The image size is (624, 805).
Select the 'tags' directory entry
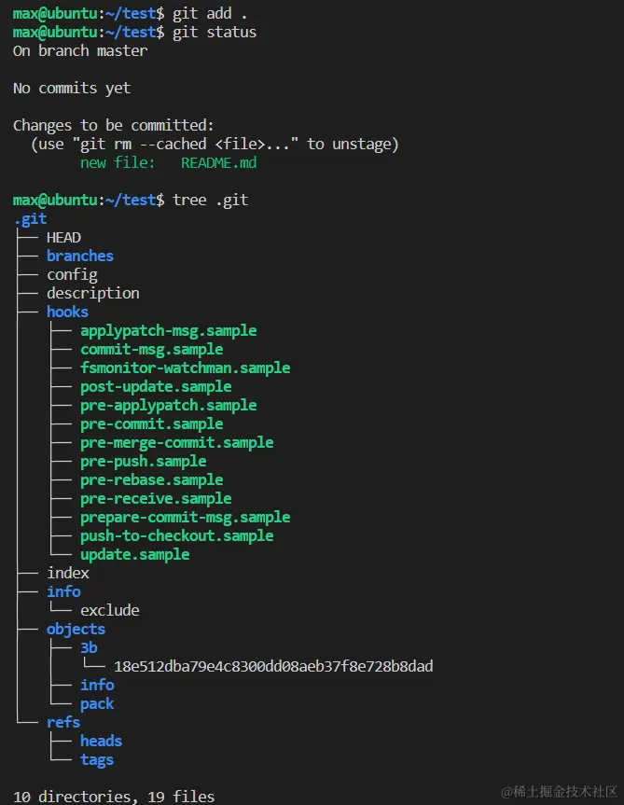point(97,759)
